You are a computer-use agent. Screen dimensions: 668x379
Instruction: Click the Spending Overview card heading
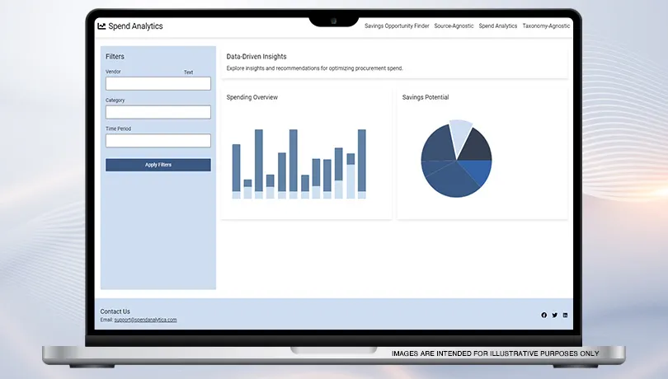click(252, 97)
